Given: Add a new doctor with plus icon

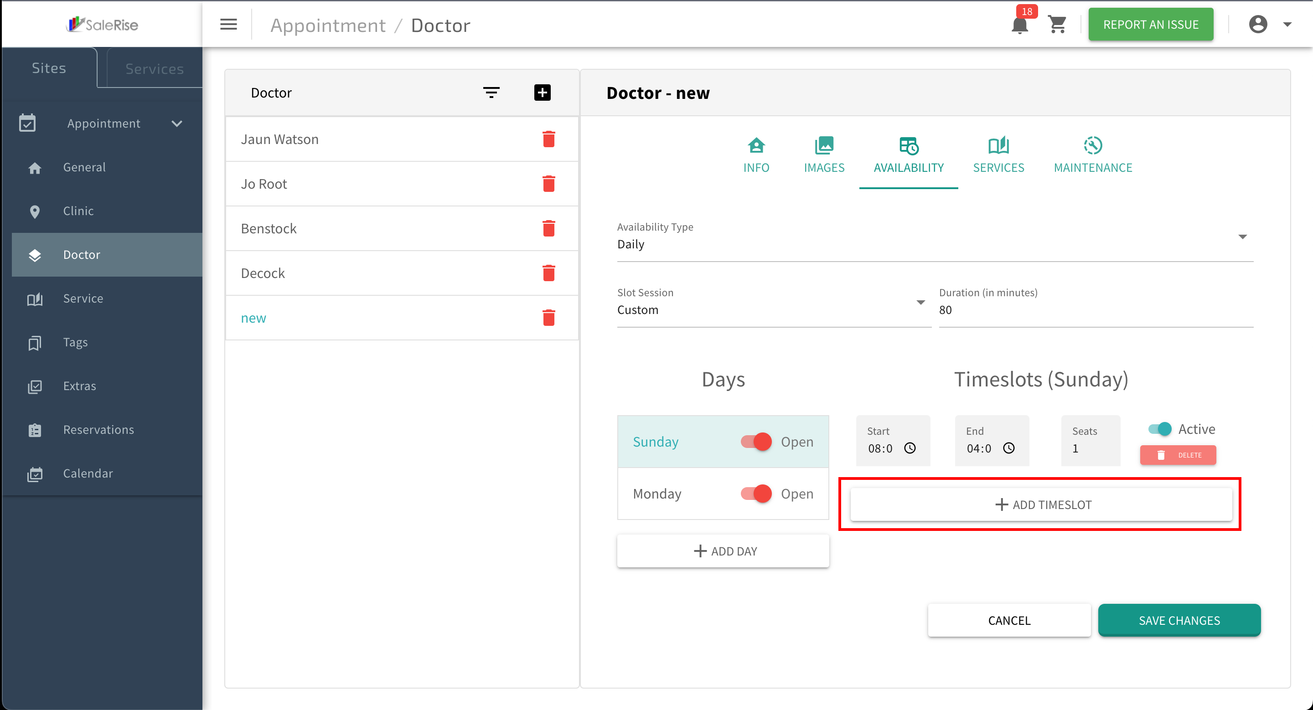Looking at the screenshot, I should [x=543, y=93].
